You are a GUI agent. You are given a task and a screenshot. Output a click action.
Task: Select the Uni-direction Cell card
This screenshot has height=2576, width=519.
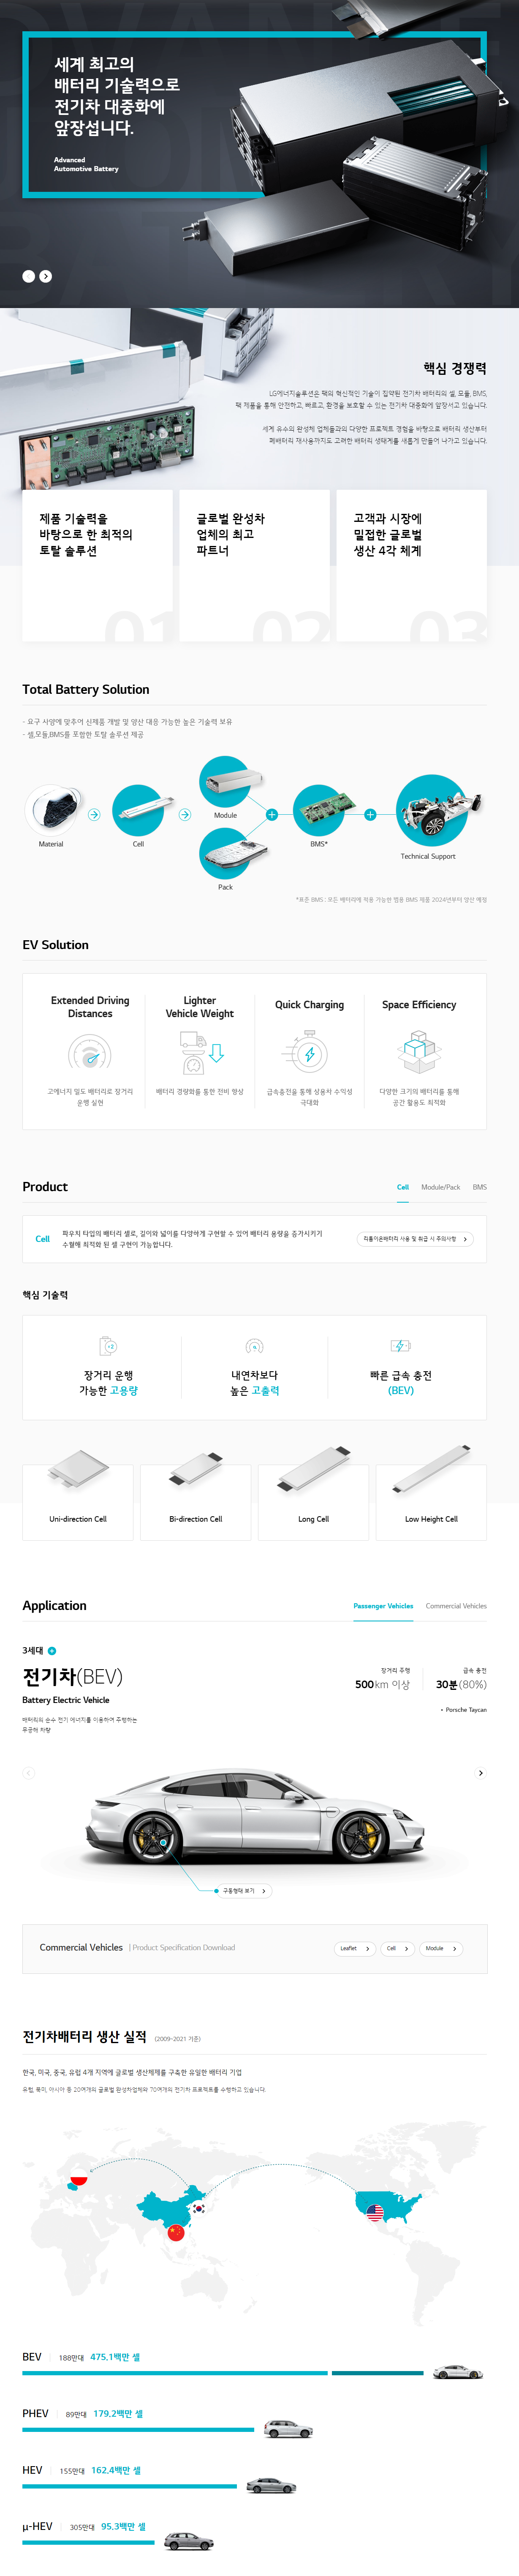(x=78, y=1502)
